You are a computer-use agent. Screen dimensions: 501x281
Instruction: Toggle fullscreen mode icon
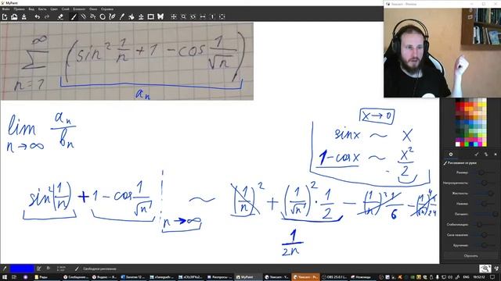coord(222,16)
